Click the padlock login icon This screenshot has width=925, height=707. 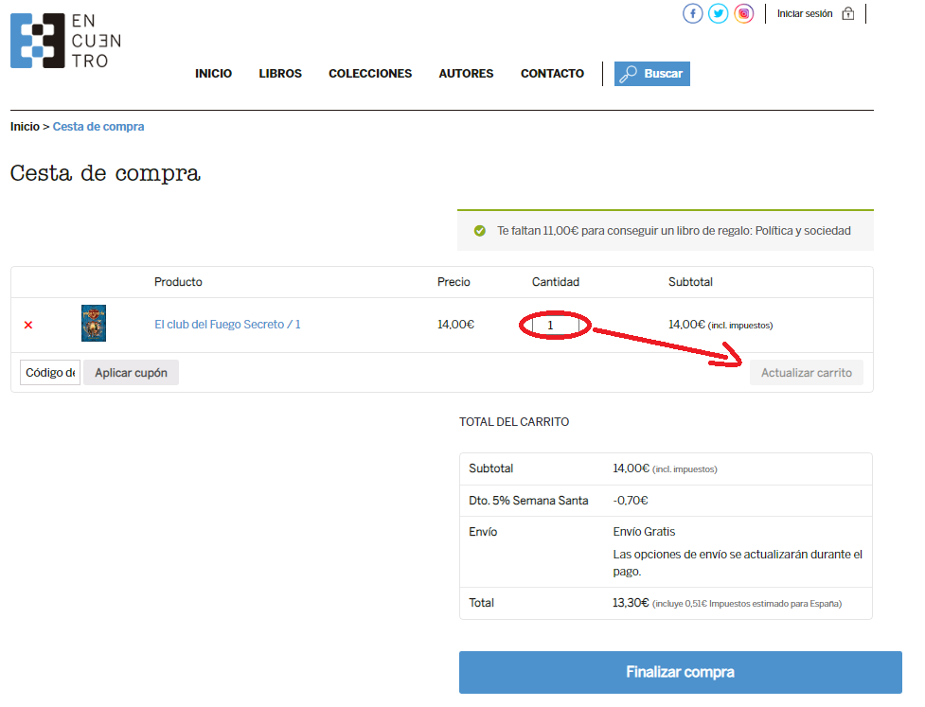click(x=847, y=13)
